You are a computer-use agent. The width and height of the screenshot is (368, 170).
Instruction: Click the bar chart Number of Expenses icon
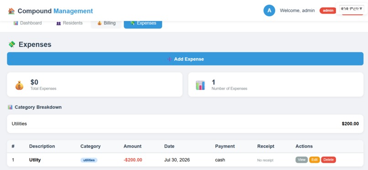pyautogui.click(x=200, y=85)
